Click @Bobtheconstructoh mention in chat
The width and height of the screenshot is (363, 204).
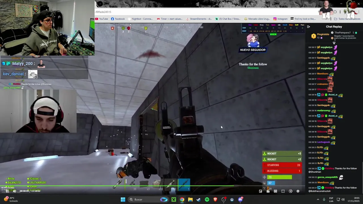[319, 191]
